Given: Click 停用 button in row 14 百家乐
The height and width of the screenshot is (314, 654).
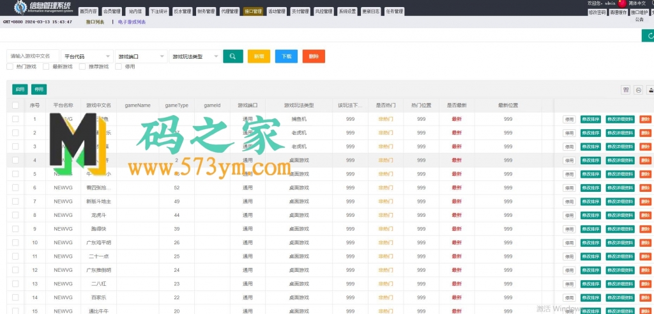Looking at the screenshot, I should [x=569, y=298].
